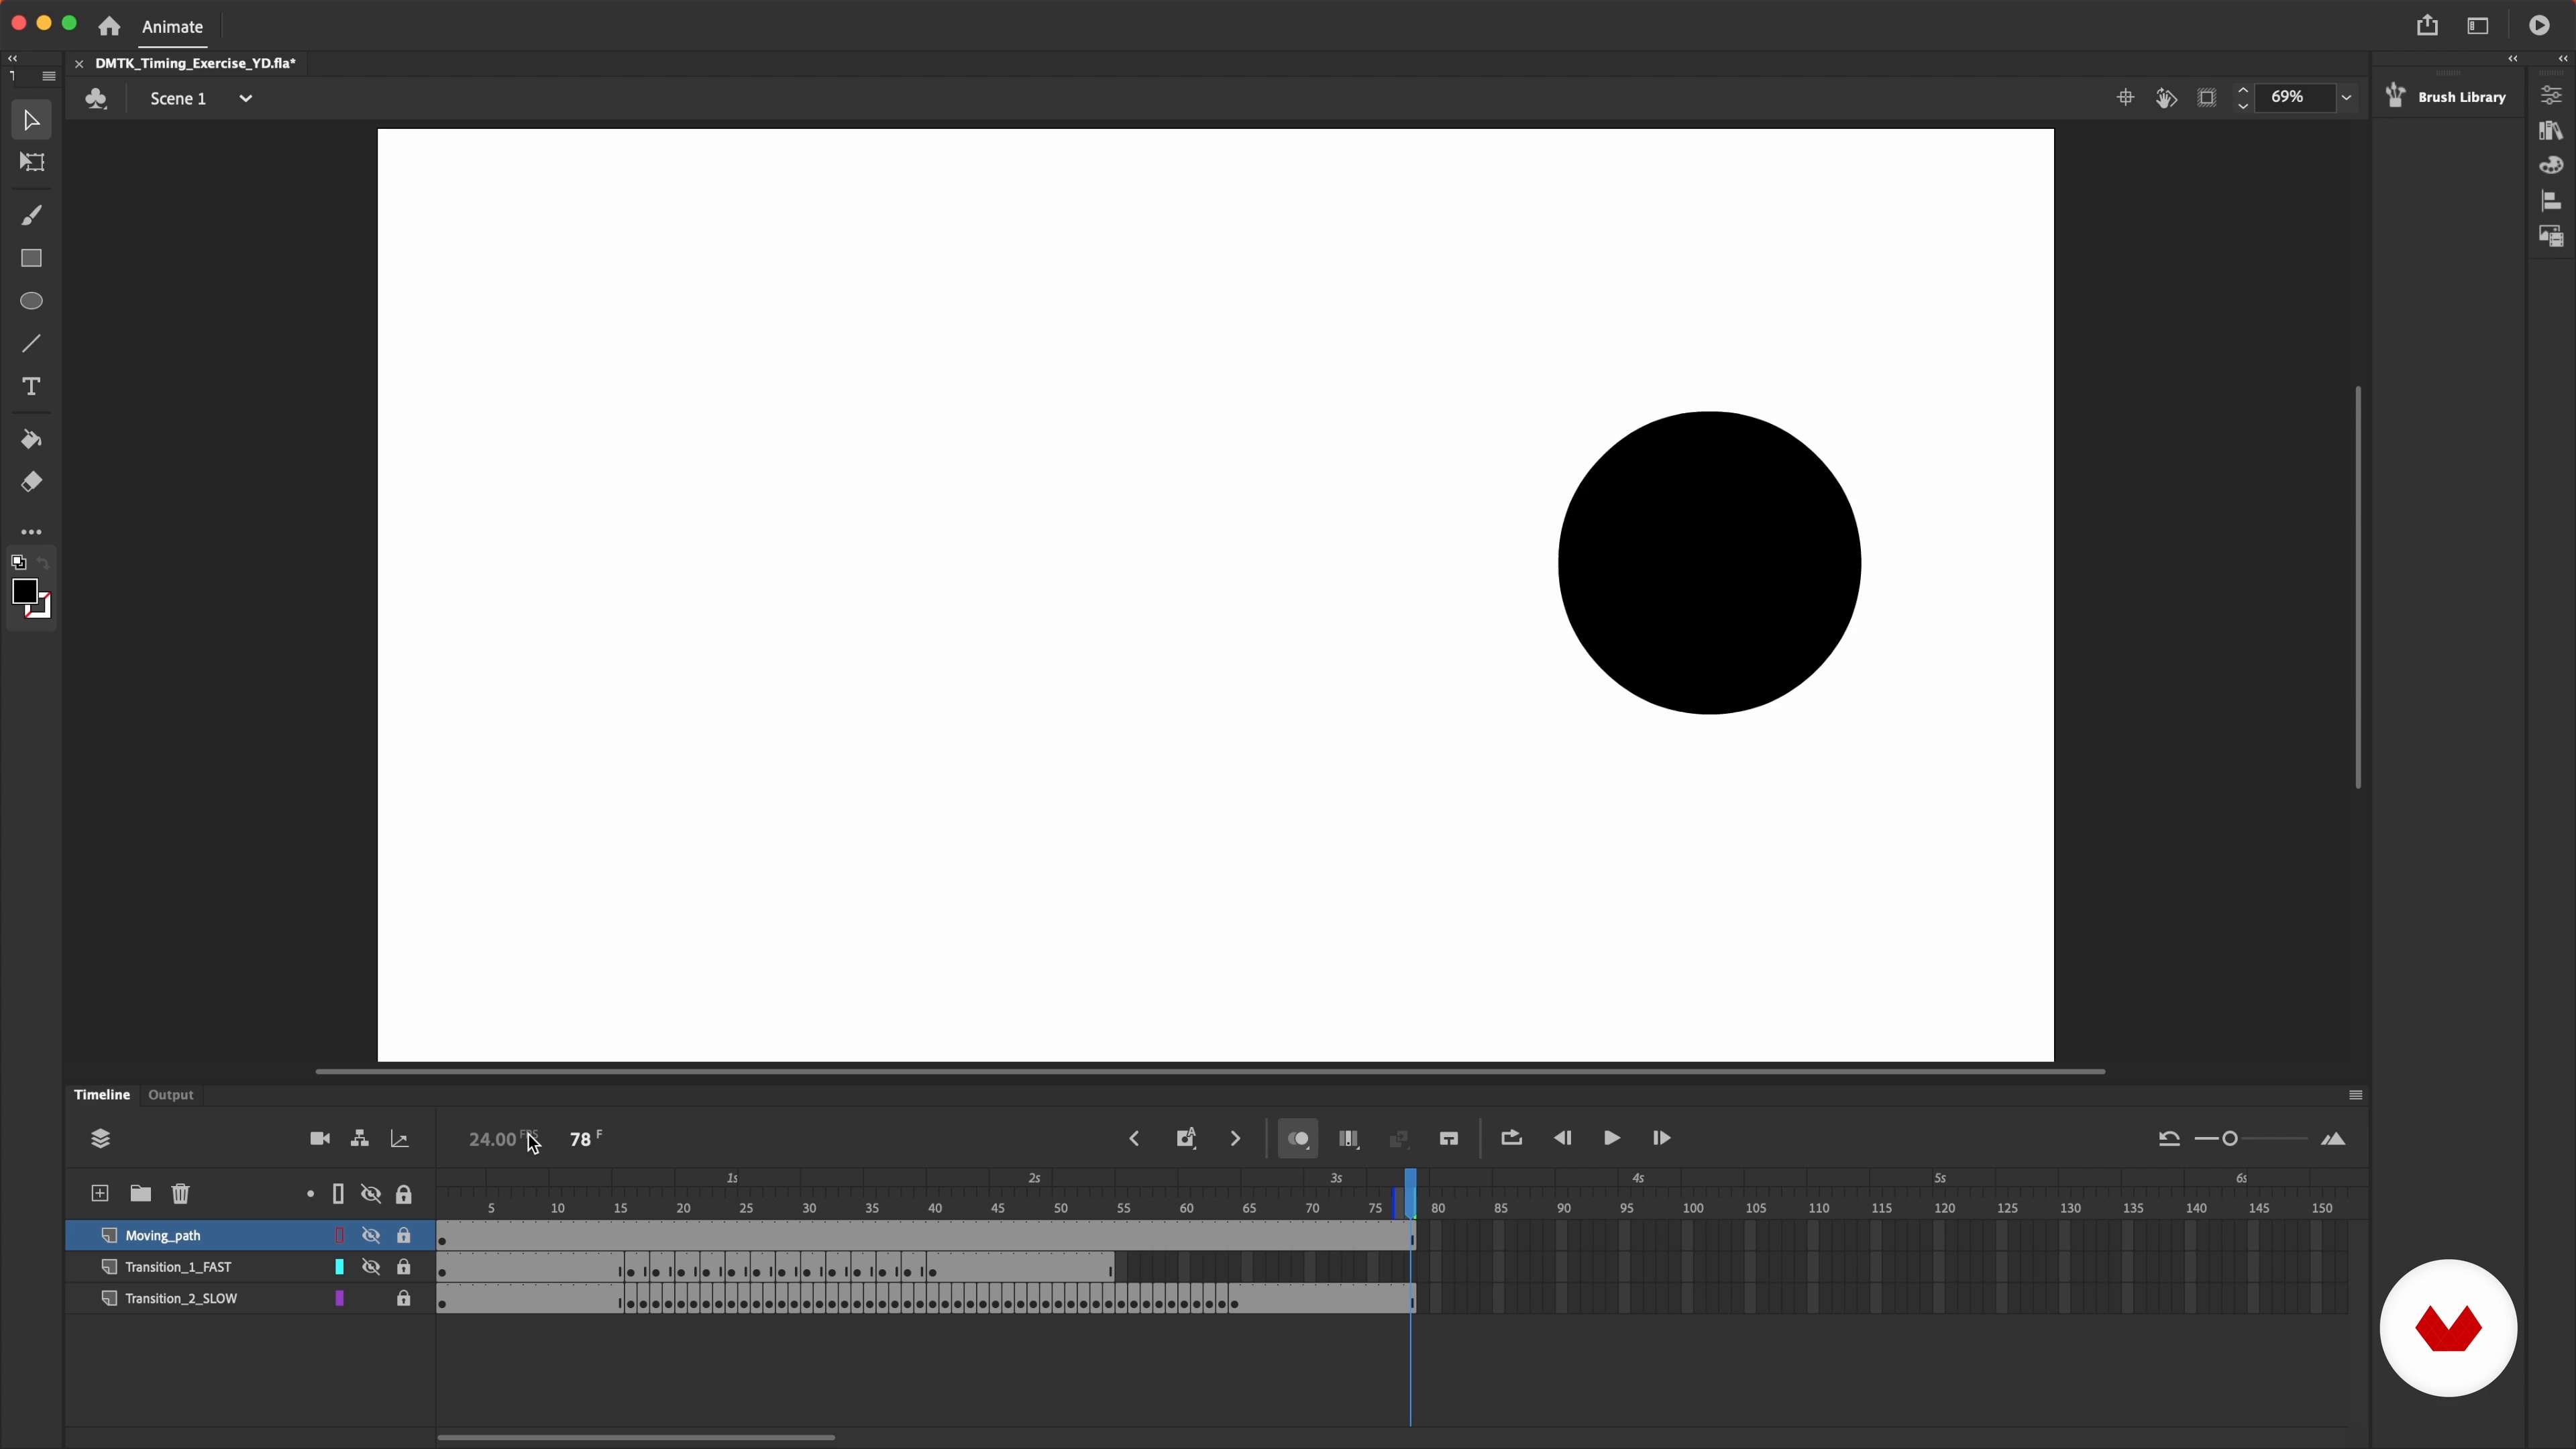Viewport: 2576px width, 1449px height.
Task: Close the DMTK_Timing_Exercise_YD.fla document tab
Action: pyautogui.click(x=79, y=64)
